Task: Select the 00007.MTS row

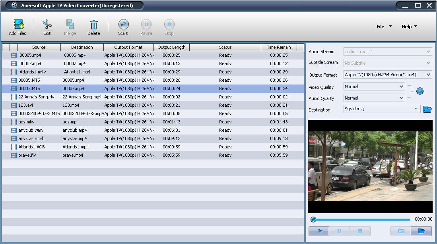Action: 153,89
